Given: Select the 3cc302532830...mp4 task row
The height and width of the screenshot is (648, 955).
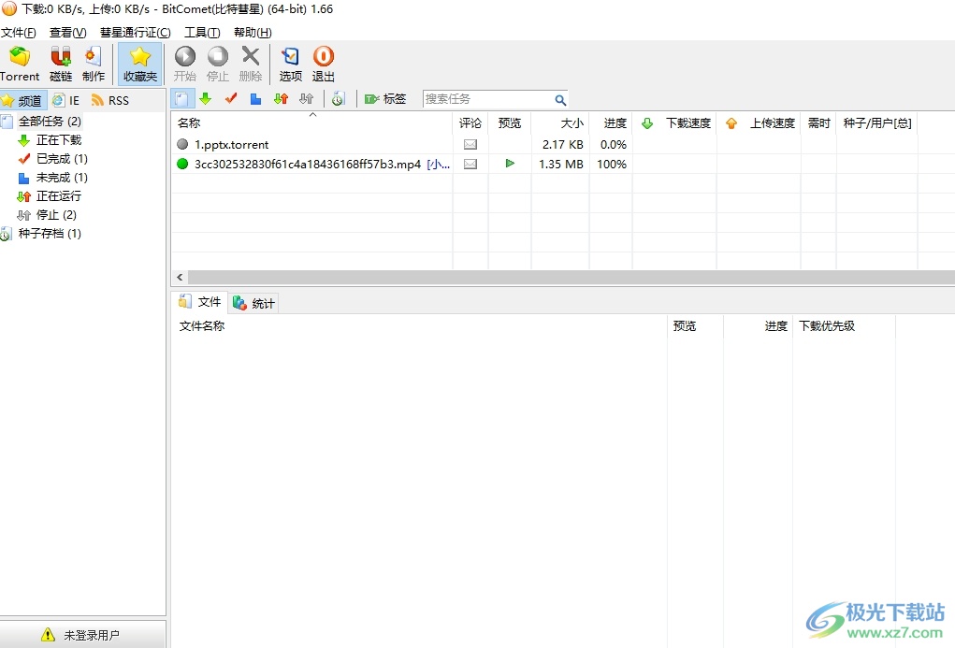Looking at the screenshot, I should [x=563, y=164].
